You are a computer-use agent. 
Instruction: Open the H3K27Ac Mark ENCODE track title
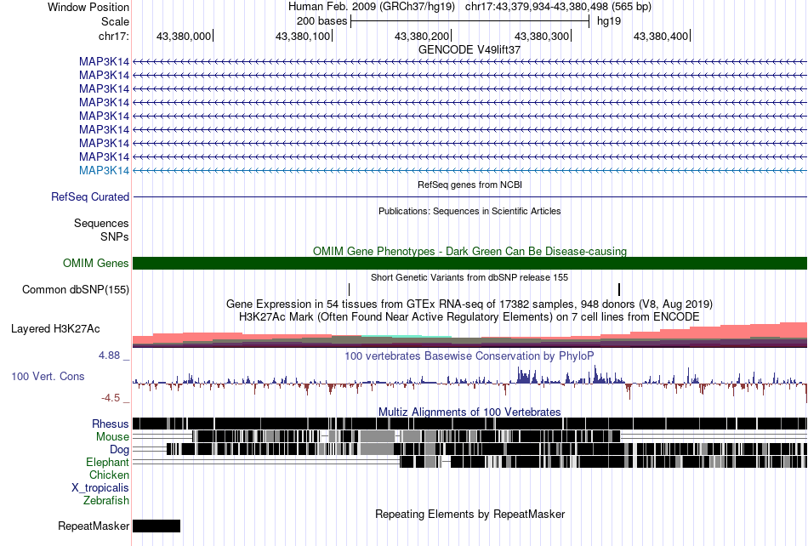(469, 316)
